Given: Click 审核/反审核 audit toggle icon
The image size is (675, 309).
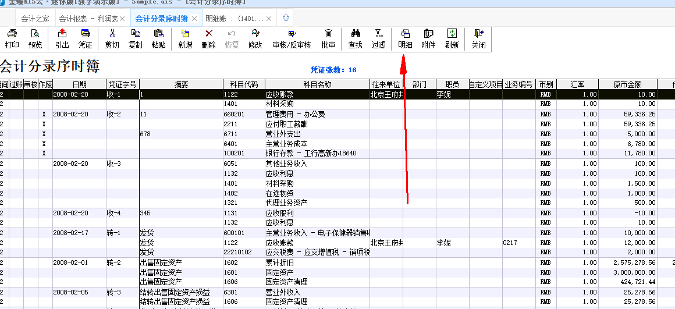Looking at the screenshot, I should click(292, 38).
